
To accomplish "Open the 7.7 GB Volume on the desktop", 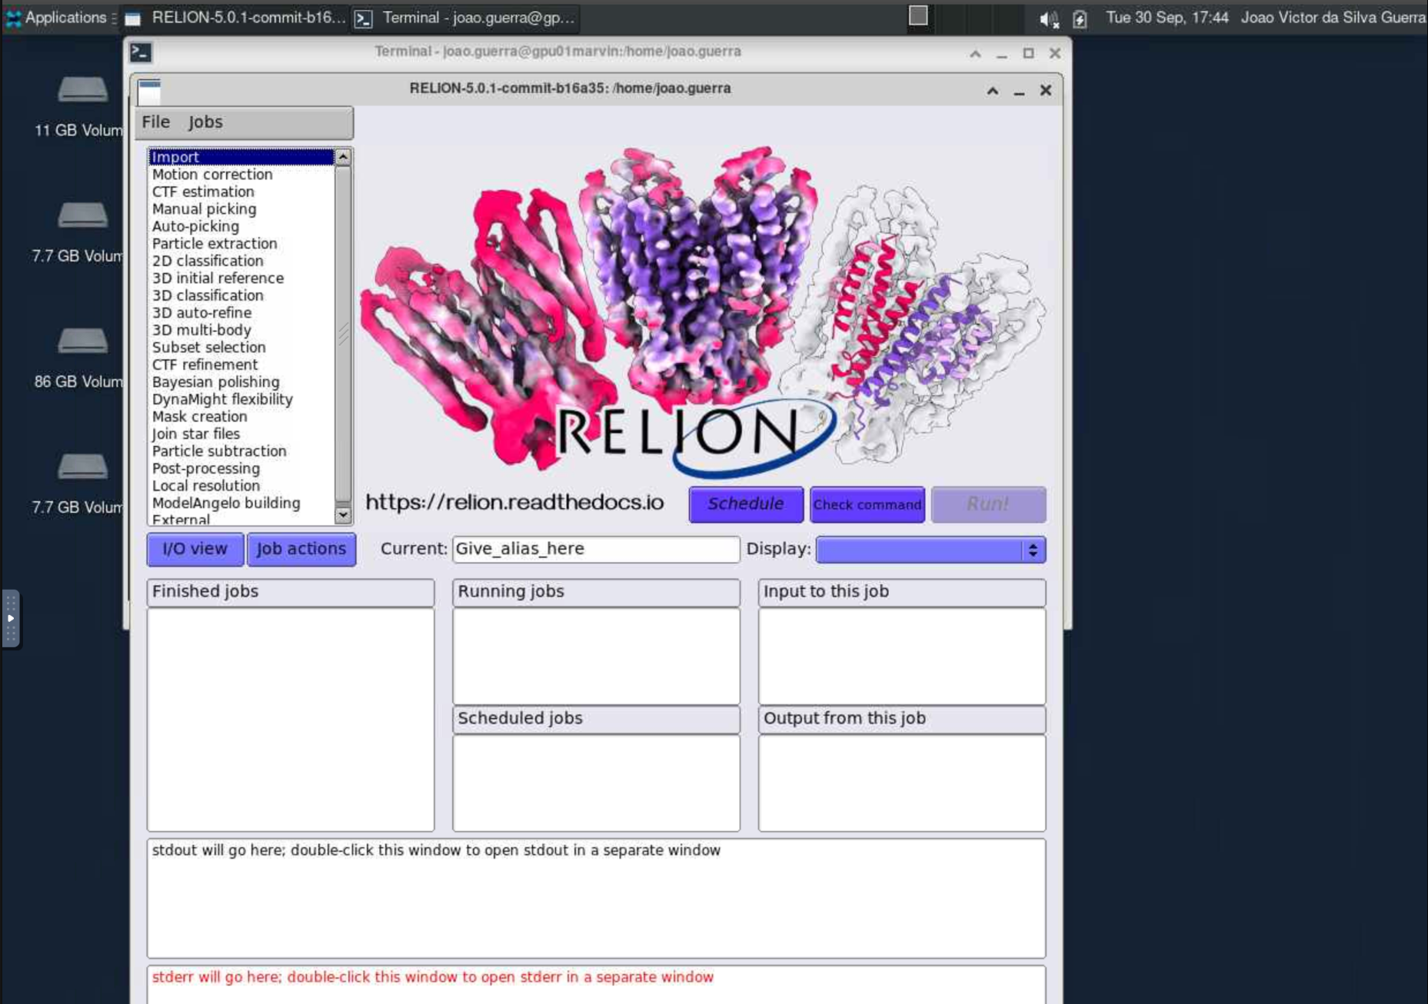I will pyautogui.click(x=82, y=217).
